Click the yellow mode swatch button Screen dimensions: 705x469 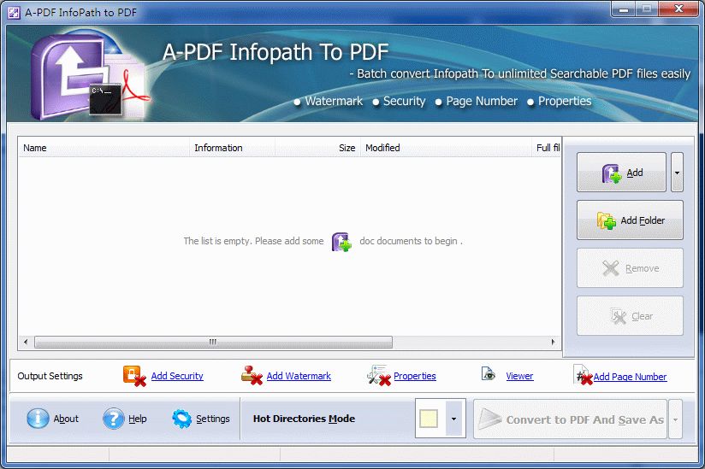(430, 419)
